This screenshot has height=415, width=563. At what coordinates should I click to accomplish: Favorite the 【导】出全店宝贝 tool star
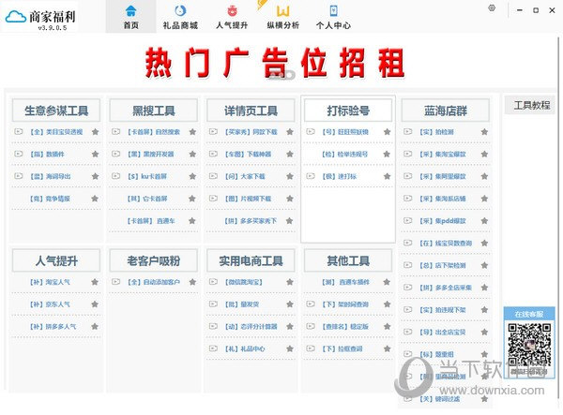tap(484, 332)
